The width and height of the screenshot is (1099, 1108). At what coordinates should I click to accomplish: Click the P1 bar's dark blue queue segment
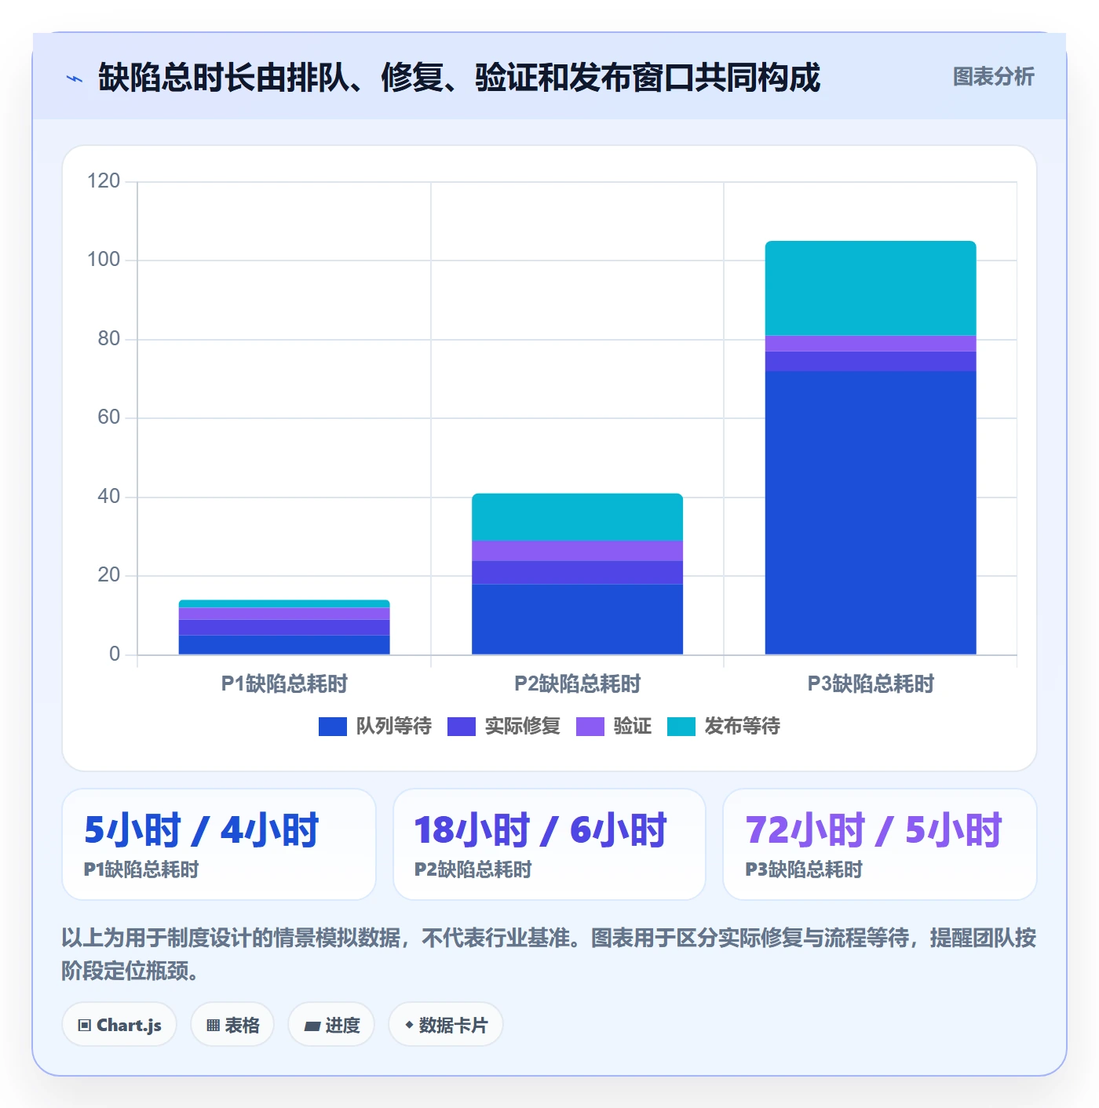(284, 645)
